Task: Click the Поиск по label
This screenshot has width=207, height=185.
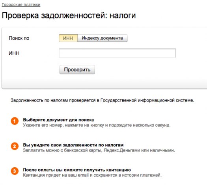Action: click(x=19, y=38)
